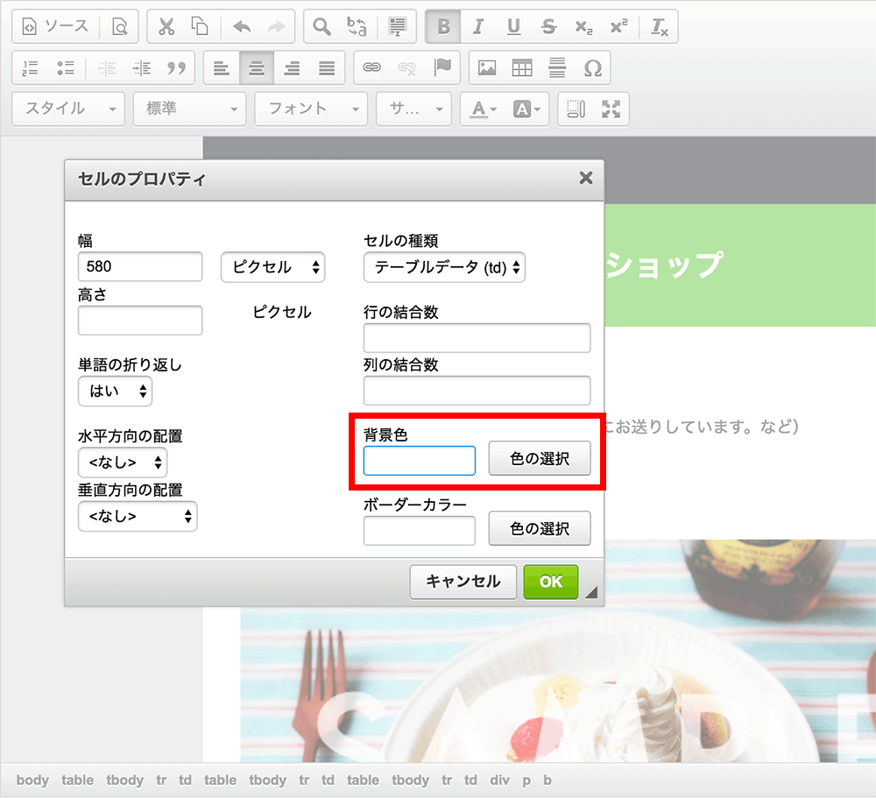Select b in the element path
This screenshot has height=798, width=876.
pos(547,780)
